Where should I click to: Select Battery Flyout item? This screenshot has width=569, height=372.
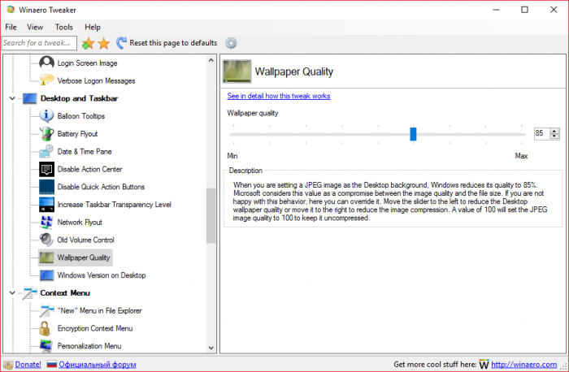click(77, 134)
